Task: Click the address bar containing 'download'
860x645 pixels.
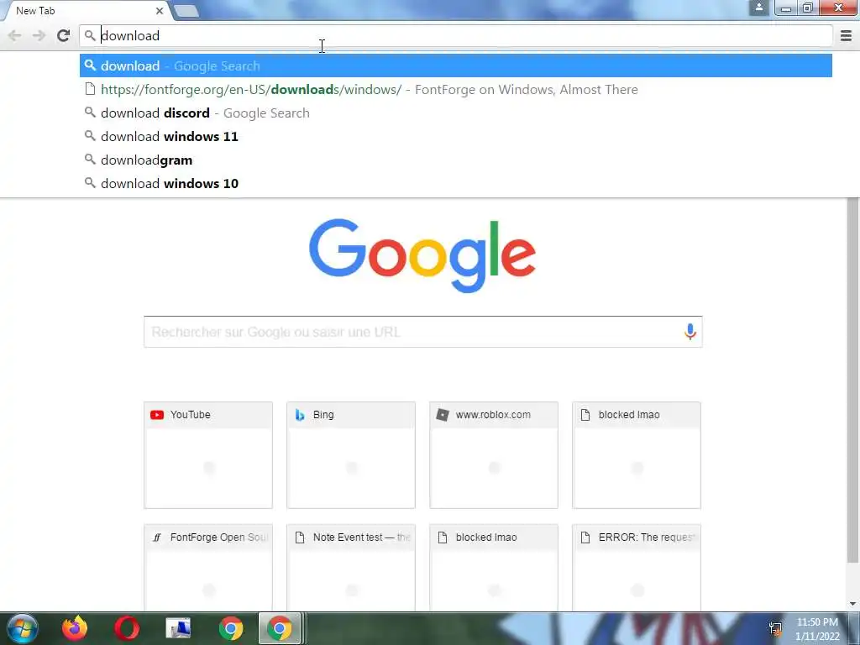Action: 456,35
